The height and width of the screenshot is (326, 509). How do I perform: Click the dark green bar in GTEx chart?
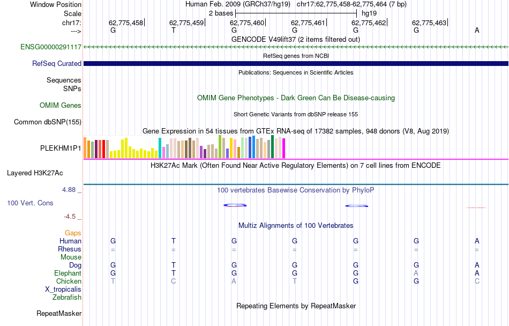(272, 147)
